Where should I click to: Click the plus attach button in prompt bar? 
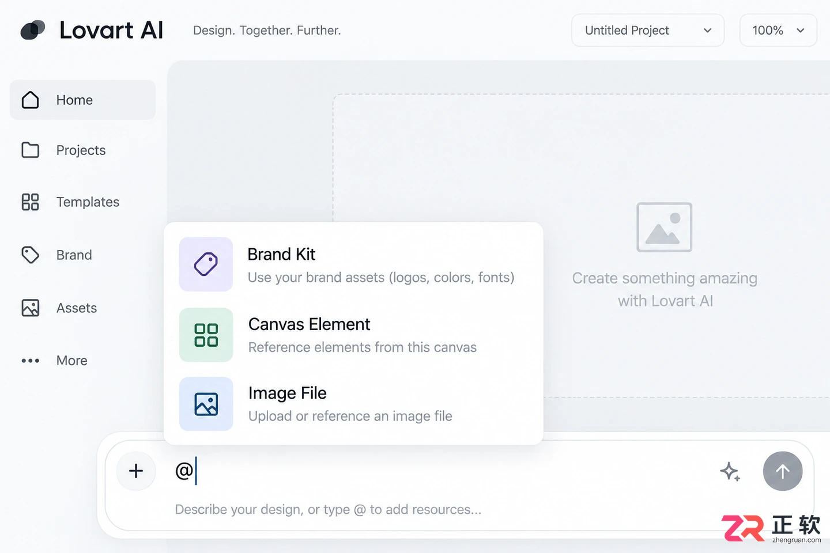(136, 471)
